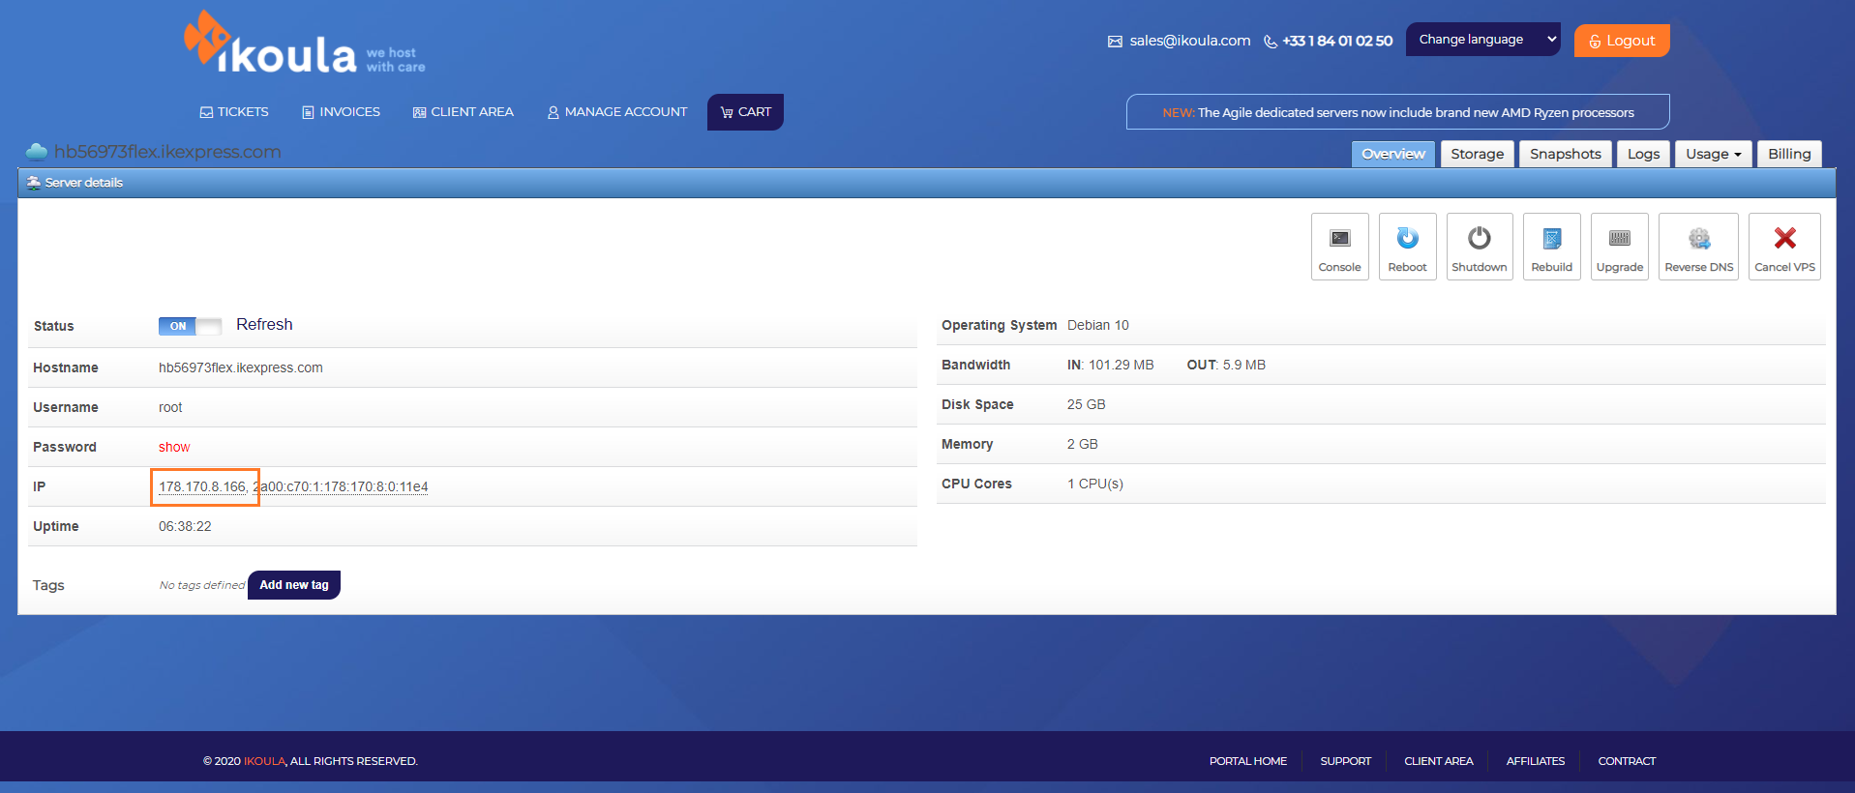Show the server password

click(x=174, y=447)
